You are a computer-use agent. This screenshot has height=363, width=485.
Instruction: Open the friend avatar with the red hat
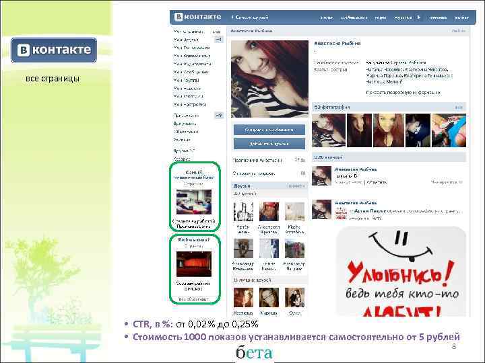pyautogui.click(x=269, y=212)
